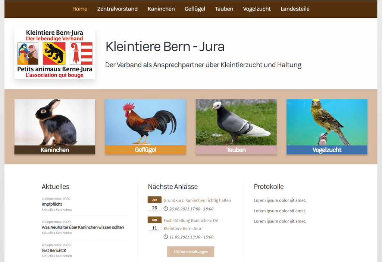Viewport: 382px width, 262px height.
Task: Open the Landesteile menu item
Action: click(x=295, y=9)
